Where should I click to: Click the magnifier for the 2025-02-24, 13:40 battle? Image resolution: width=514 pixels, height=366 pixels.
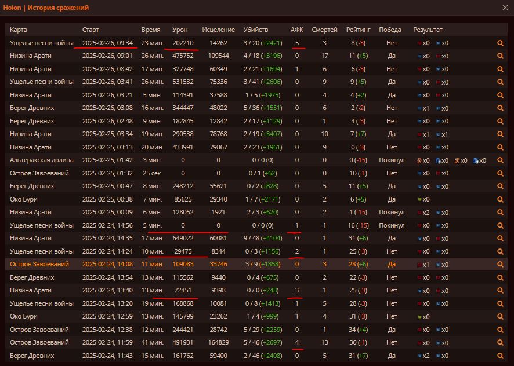(500, 290)
